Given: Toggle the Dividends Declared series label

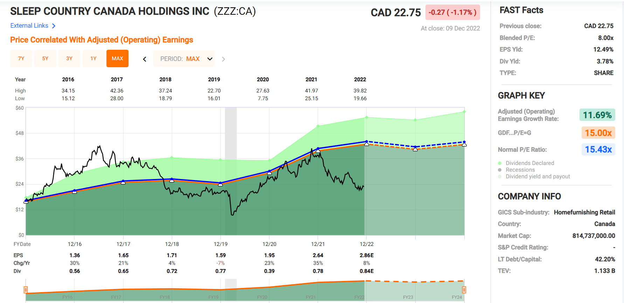Looking at the screenshot, I should click(530, 163).
